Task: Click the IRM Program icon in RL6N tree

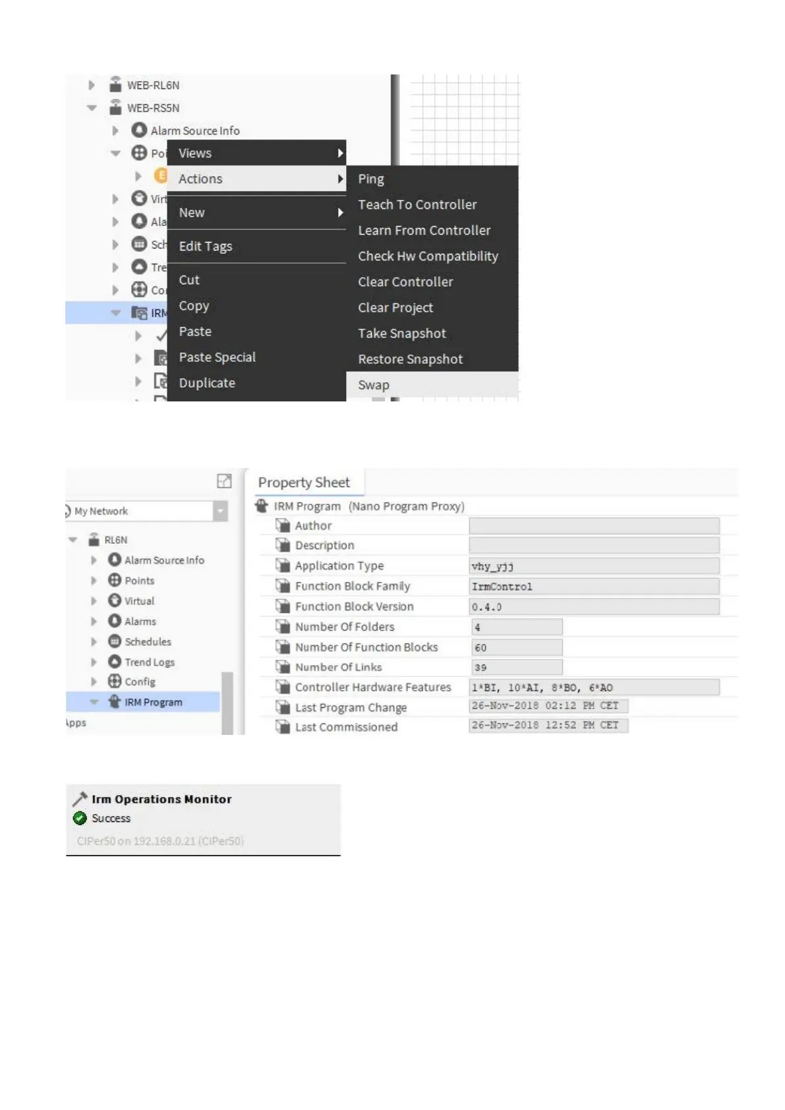Action: coord(115,701)
